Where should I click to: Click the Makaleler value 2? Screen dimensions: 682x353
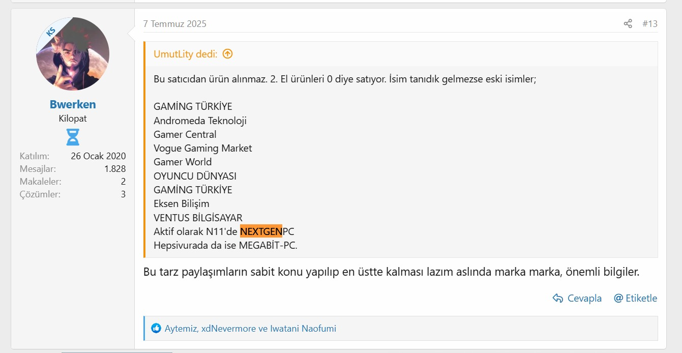(123, 182)
